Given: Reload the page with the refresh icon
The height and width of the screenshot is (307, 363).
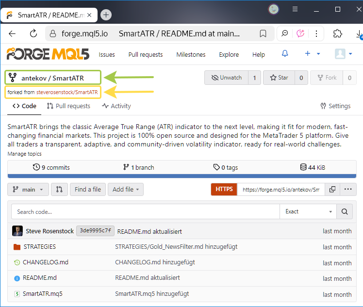Looking at the screenshot, I should click(33, 33).
